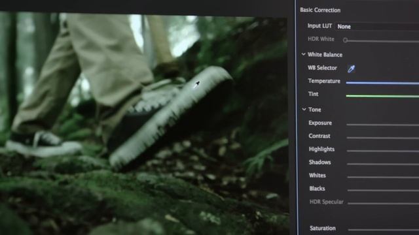Click the HDR Specular slider track
The image size is (419, 235).
(x=383, y=204)
